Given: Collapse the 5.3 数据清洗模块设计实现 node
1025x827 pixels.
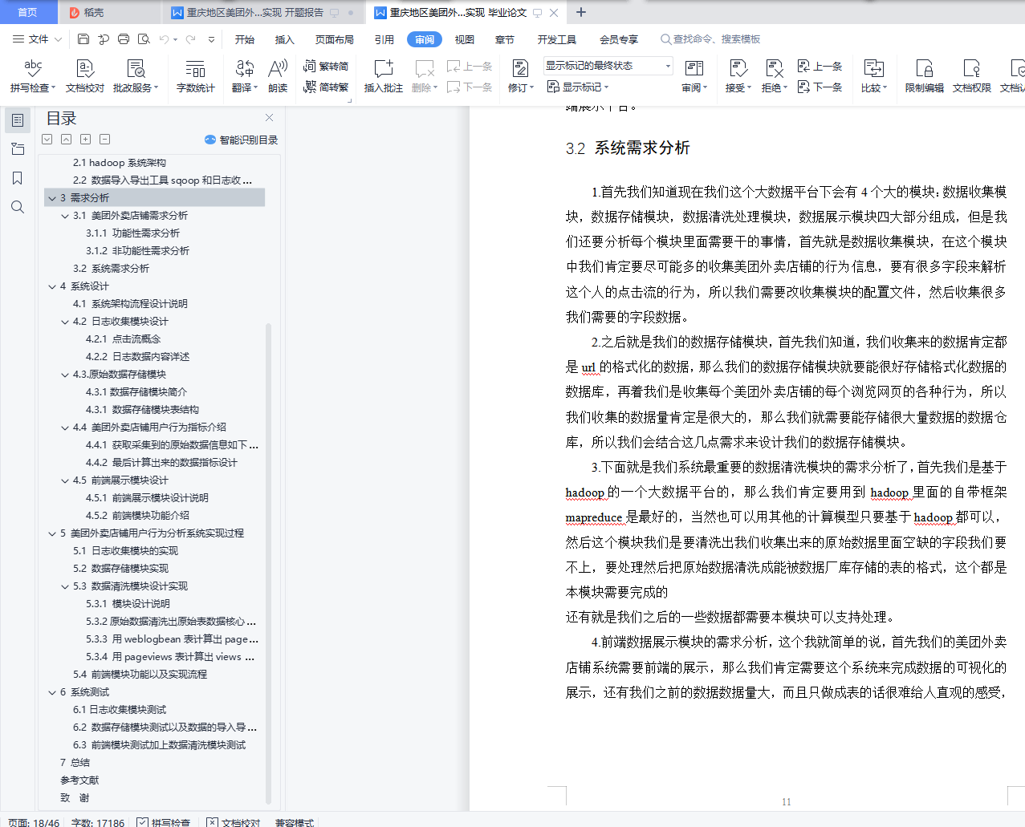Looking at the screenshot, I should tap(65, 586).
